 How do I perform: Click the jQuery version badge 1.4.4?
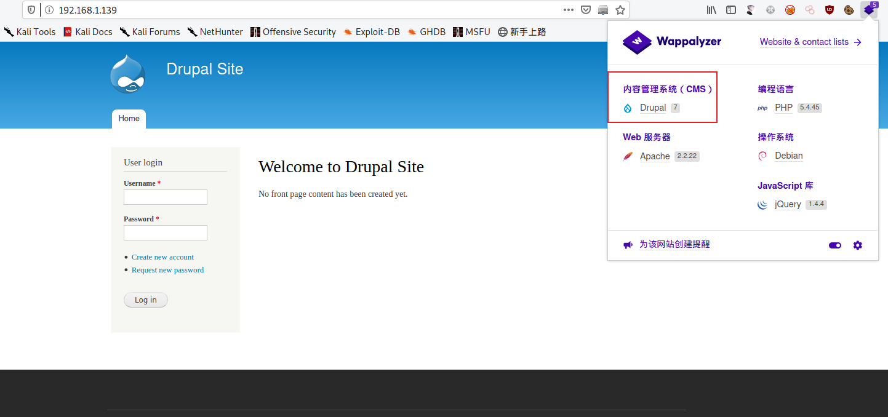point(816,204)
